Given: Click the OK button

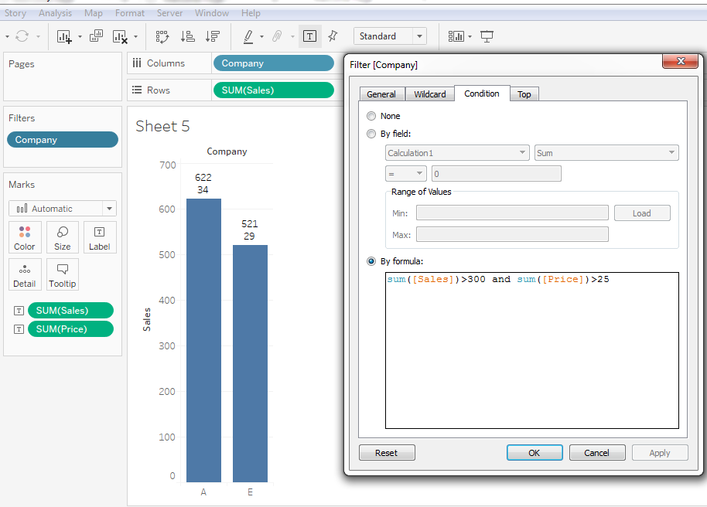Looking at the screenshot, I should pos(535,453).
